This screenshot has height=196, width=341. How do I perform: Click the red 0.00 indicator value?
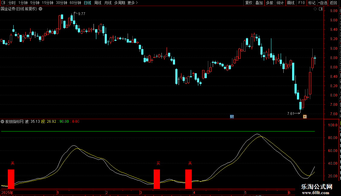click(x=76, y=122)
